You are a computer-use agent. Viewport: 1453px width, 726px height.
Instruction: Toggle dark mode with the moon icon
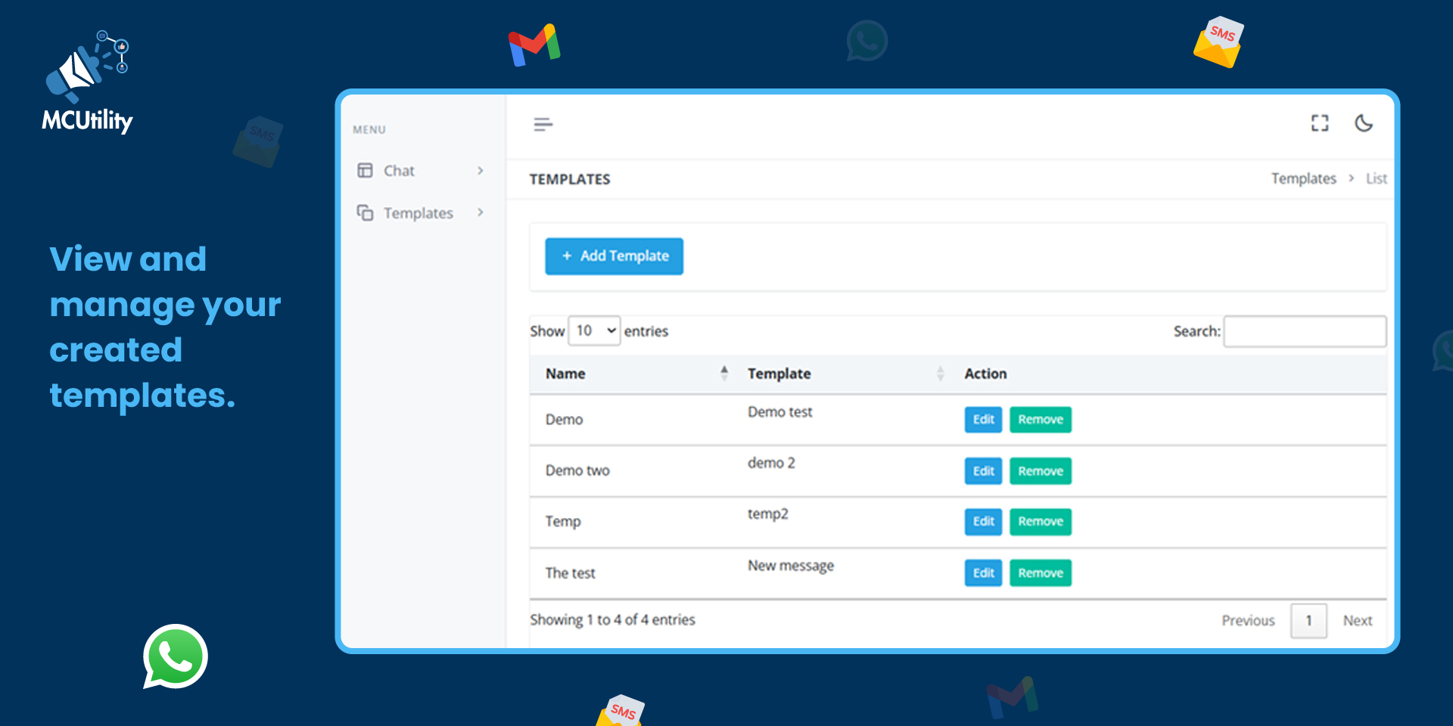point(1364,123)
